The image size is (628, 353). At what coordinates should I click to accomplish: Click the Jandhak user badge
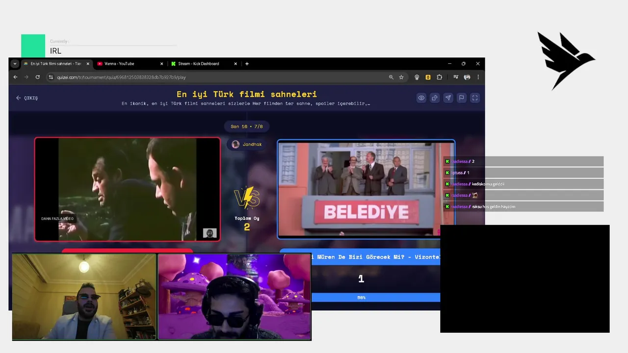247,144
